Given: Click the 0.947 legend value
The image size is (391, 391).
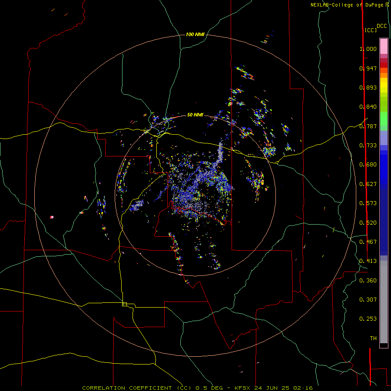Looking at the screenshot, I should pyautogui.click(x=368, y=68).
